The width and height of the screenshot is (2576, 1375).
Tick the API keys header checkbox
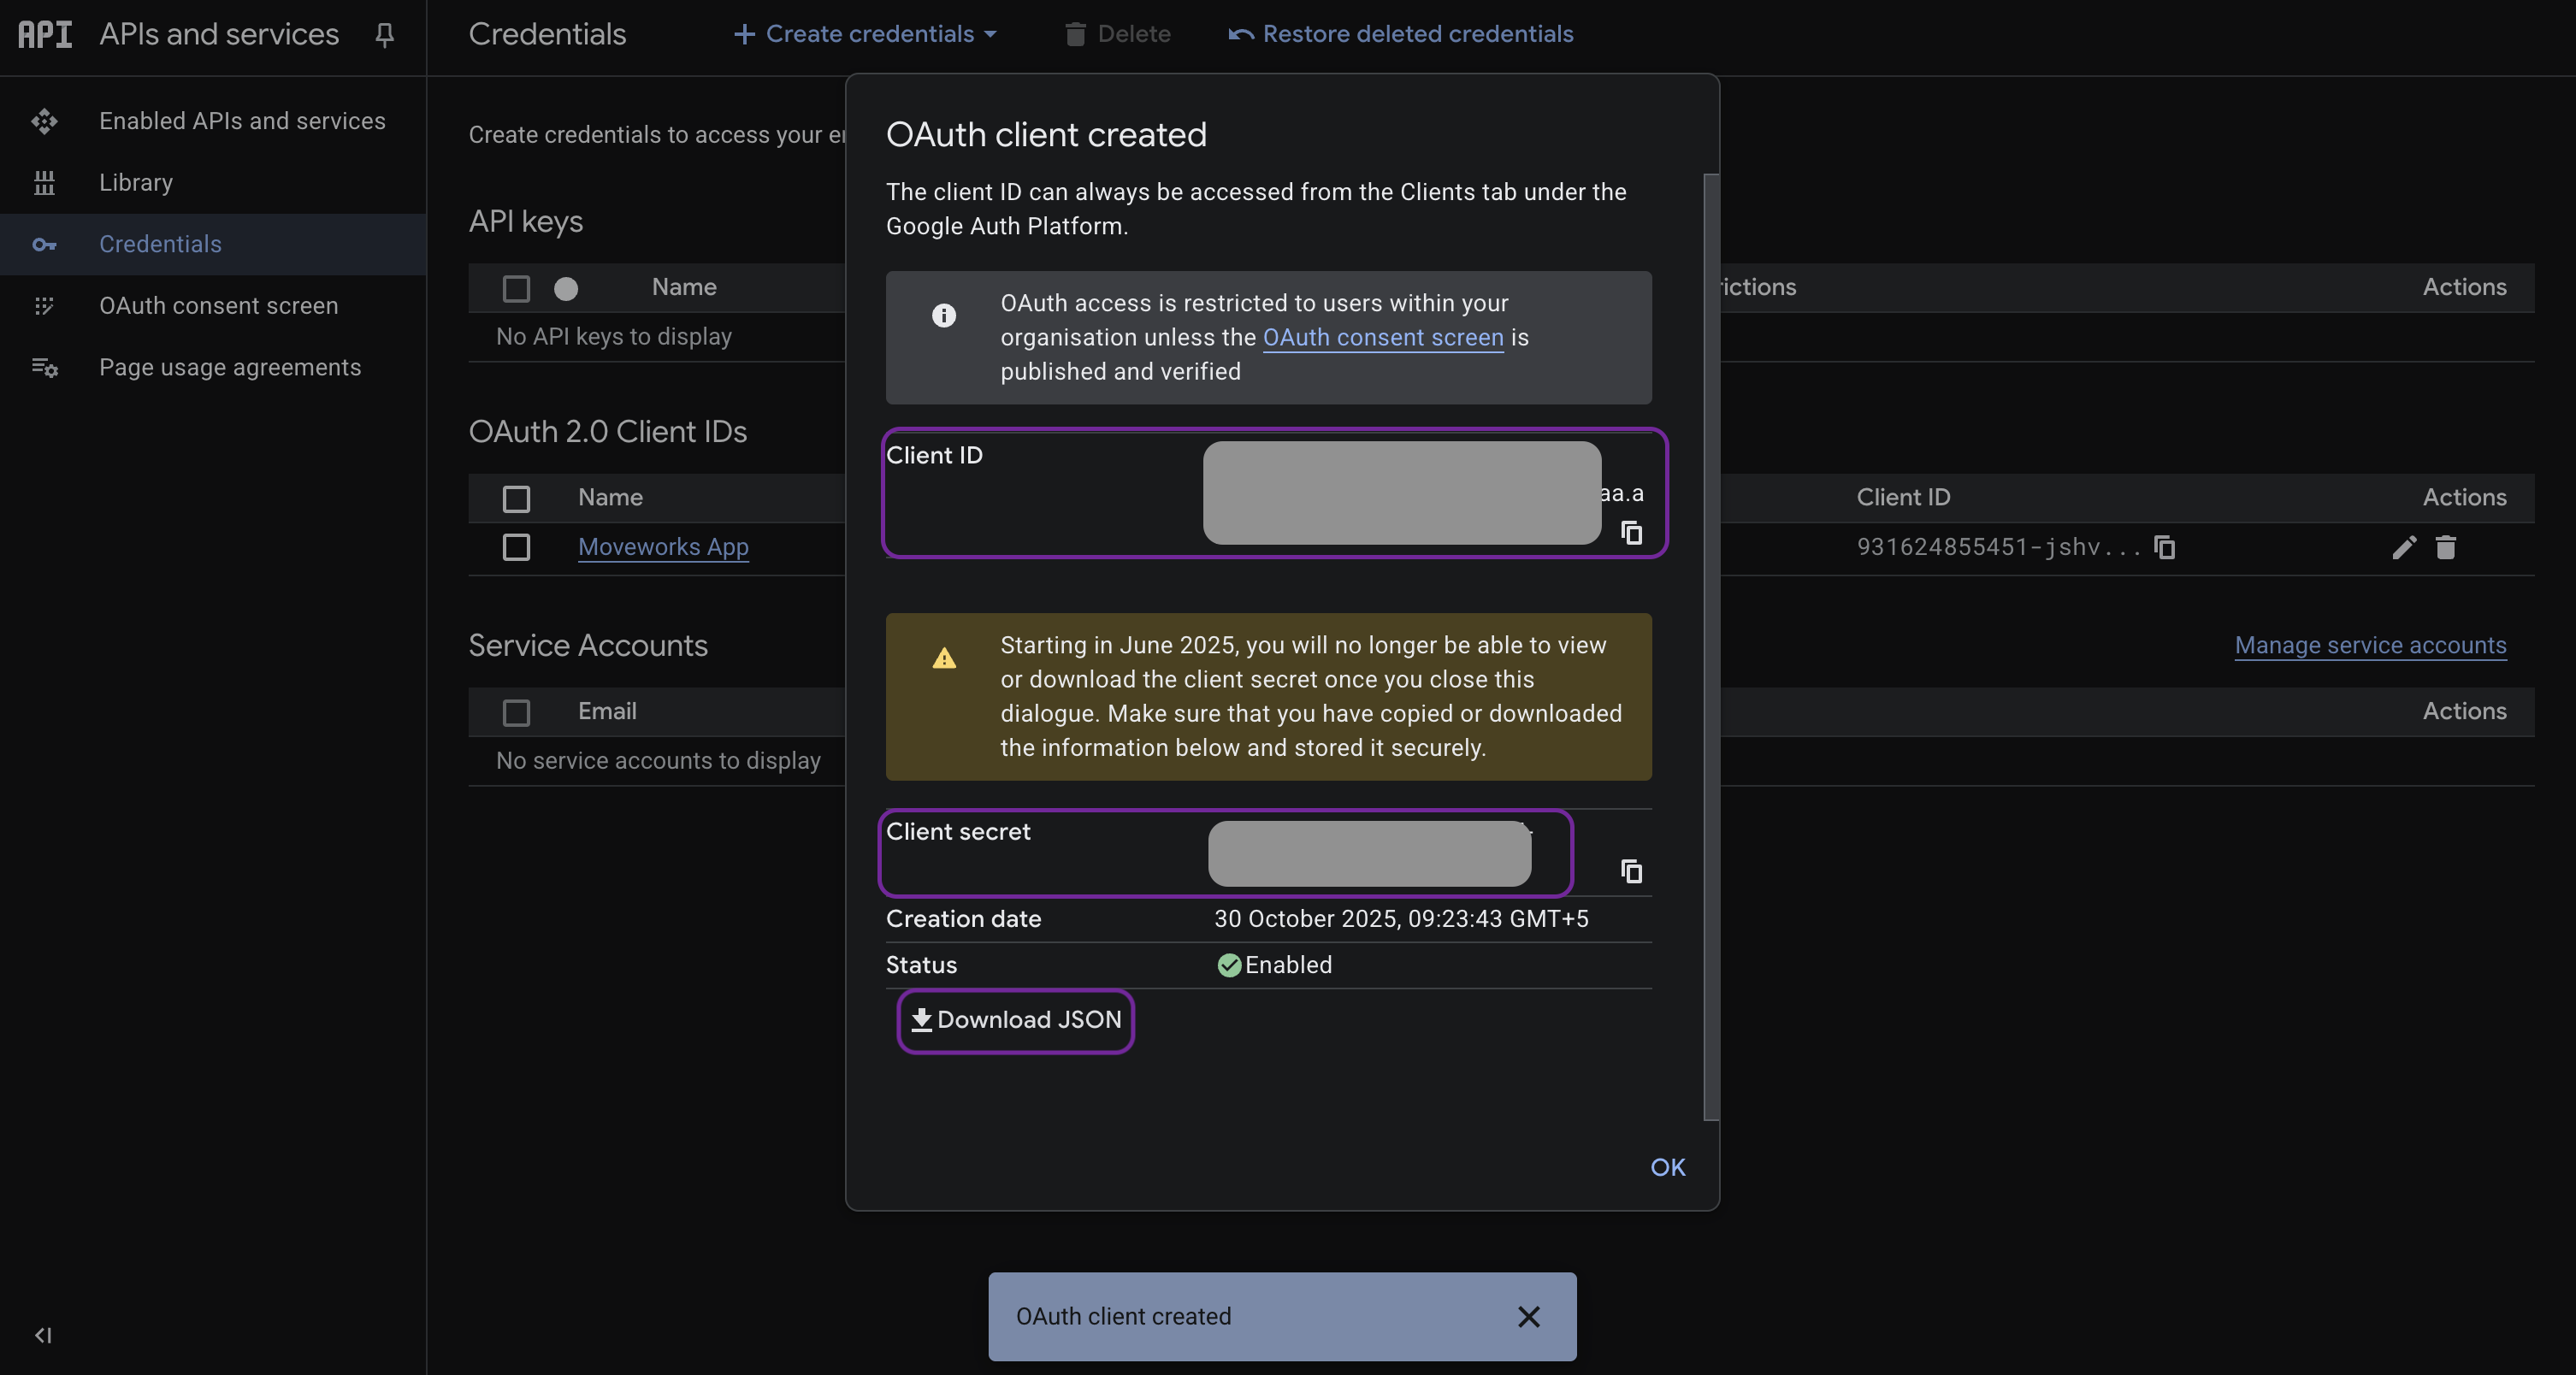point(516,288)
